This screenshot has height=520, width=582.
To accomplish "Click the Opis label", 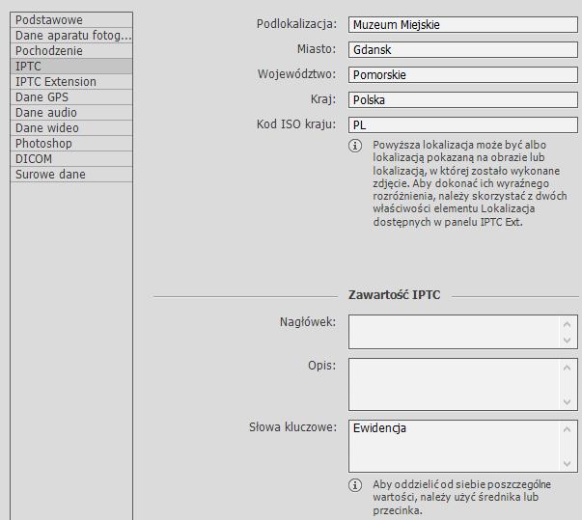I will click(x=322, y=366).
